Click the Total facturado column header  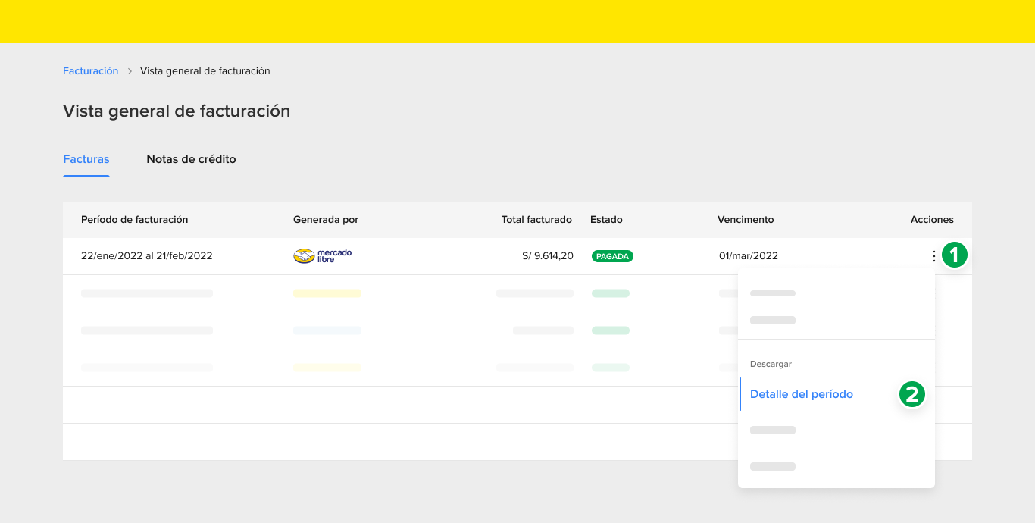point(536,220)
